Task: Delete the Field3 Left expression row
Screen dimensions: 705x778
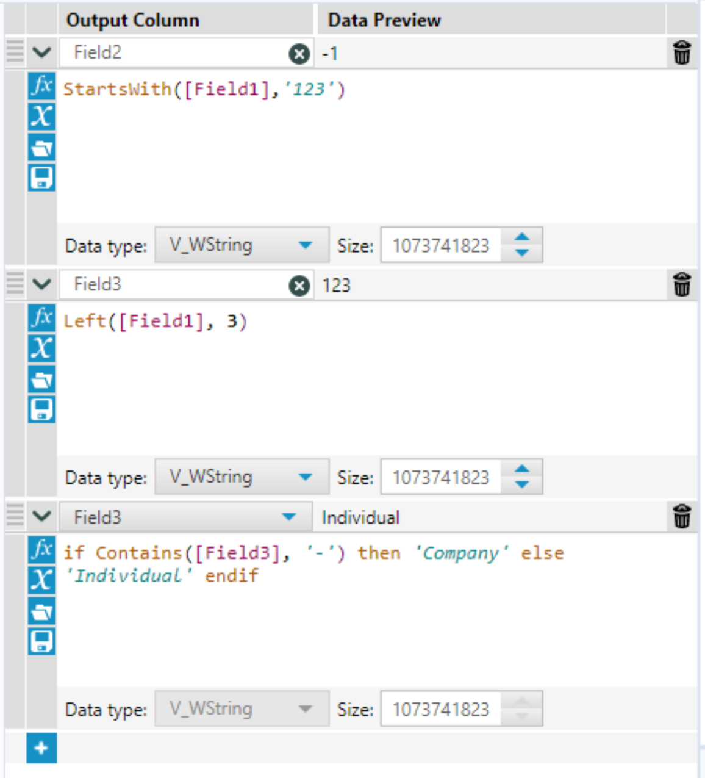Action: click(x=682, y=285)
